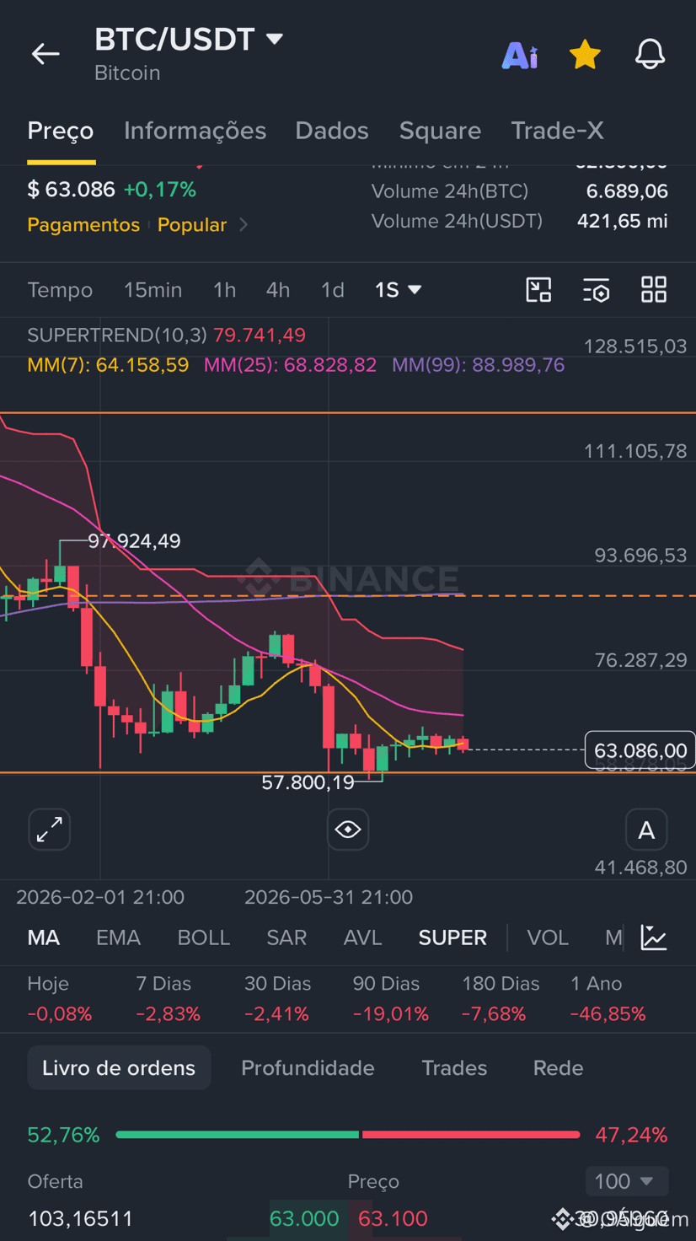This screenshot has width=696, height=1241.
Task: Select the 1d chart interval
Action: tap(333, 290)
